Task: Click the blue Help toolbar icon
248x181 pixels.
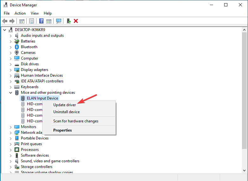Action: pyautogui.click(x=41, y=21)
